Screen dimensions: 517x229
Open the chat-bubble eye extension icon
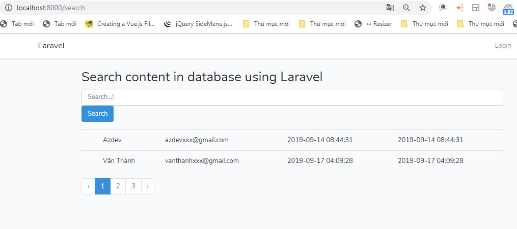click(x=443, y=8)
